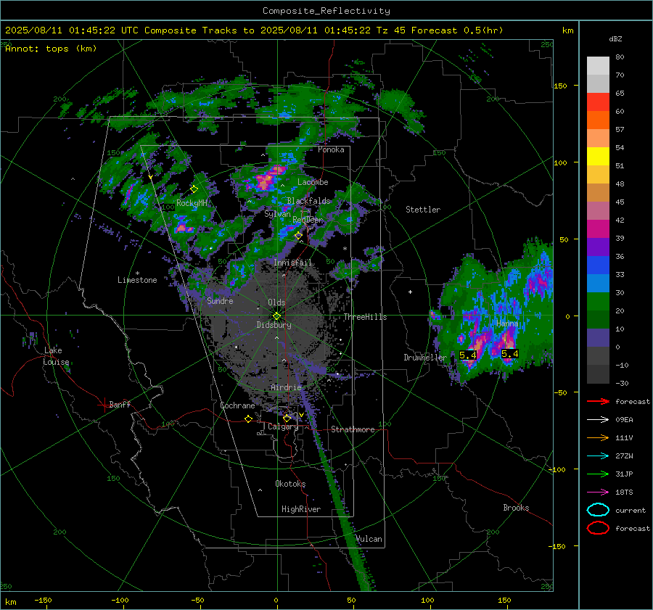Click the Sundre town label
Image resolution: width=653 pixels, height=610 pixels.
[x=220, y=301]
